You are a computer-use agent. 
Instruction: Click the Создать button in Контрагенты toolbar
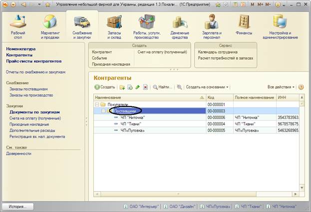click(104, 87)
